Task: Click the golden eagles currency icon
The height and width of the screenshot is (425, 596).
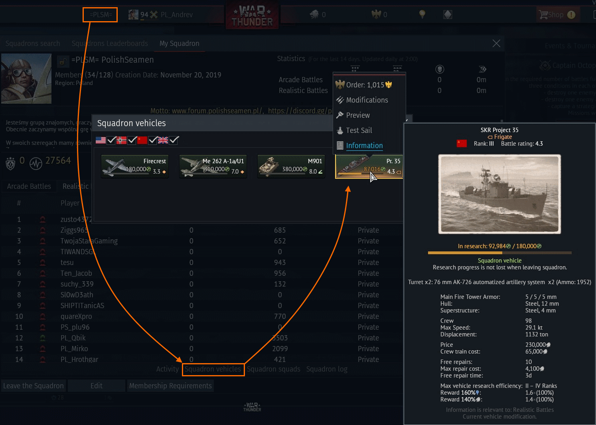Action: pyautogui.click(x=376, y=15)
